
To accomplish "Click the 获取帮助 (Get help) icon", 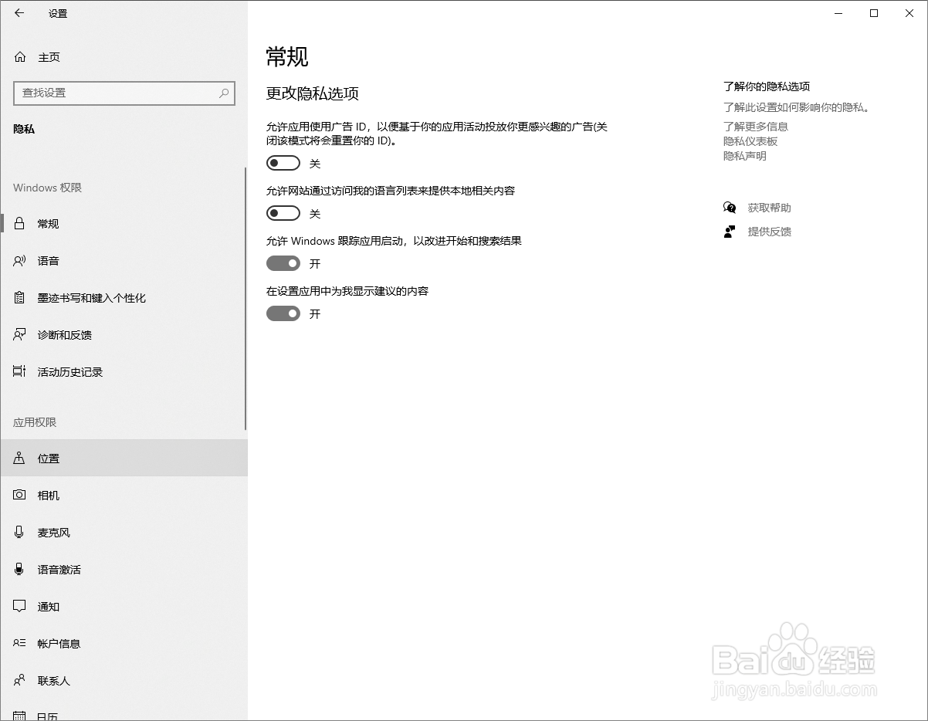I will point(729,207).
